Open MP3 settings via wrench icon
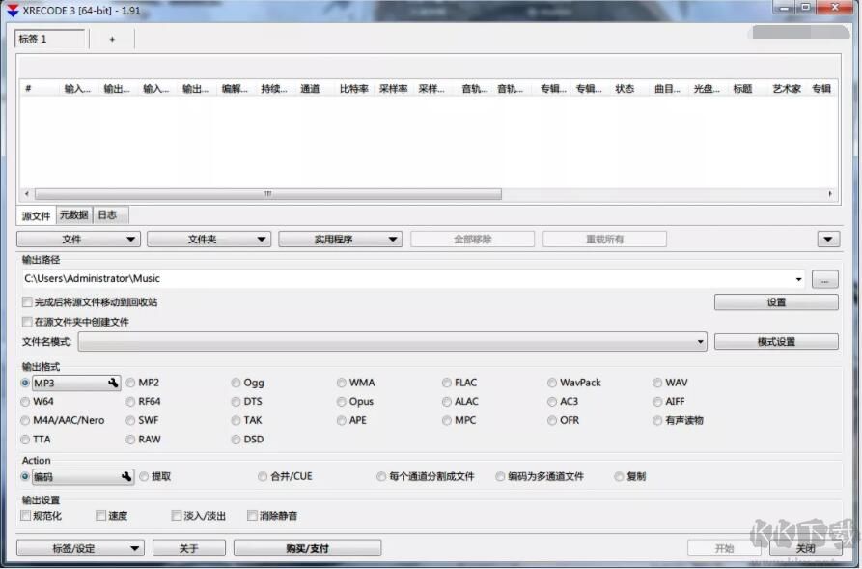This screenshot has height=569, width=862. [x=113, y=383]
